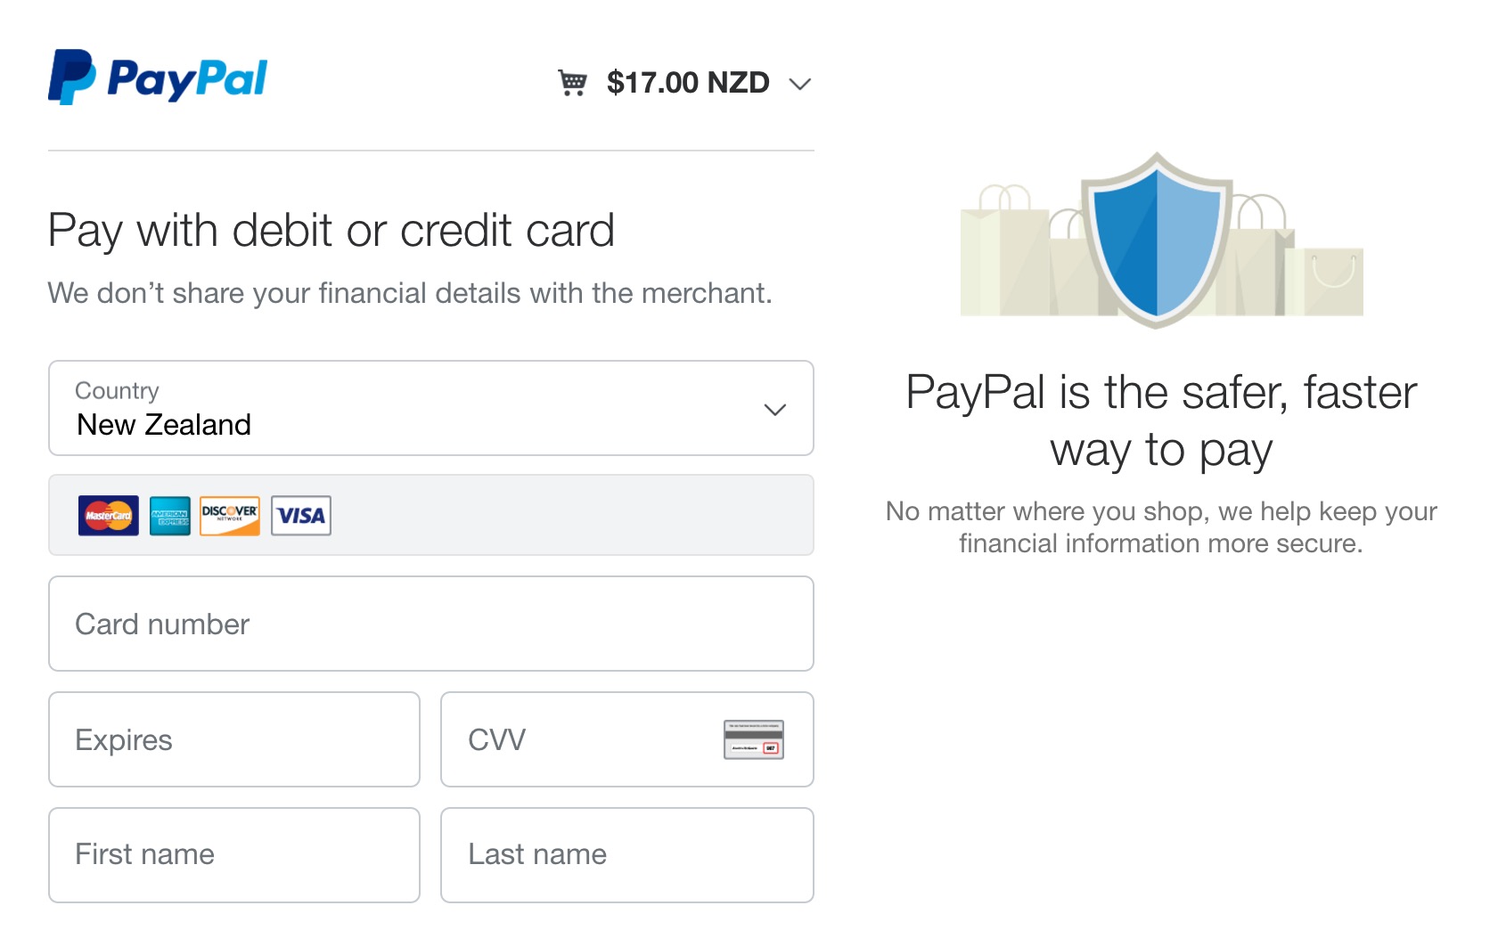The height and width of the screenshot is (930, 1506).
Task: Click the financial details privacy notice text
Action: click(x=410, y=293)
